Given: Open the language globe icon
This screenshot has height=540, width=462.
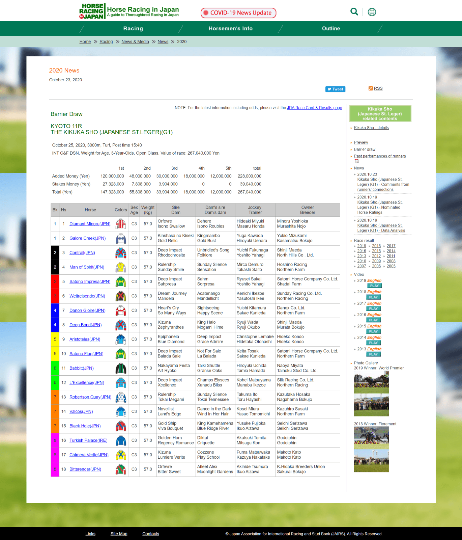Looking at the screenshot, I should (x=372, y=12).
